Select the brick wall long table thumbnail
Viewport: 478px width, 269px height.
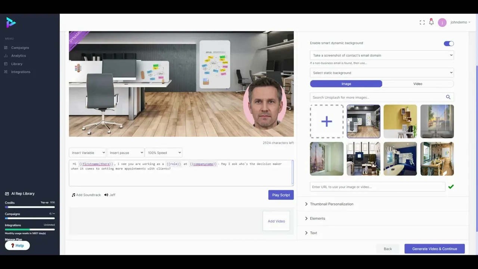(437, 159)
